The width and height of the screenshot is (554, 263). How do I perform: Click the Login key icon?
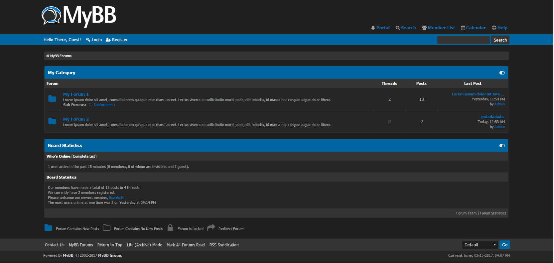[88, 40]
